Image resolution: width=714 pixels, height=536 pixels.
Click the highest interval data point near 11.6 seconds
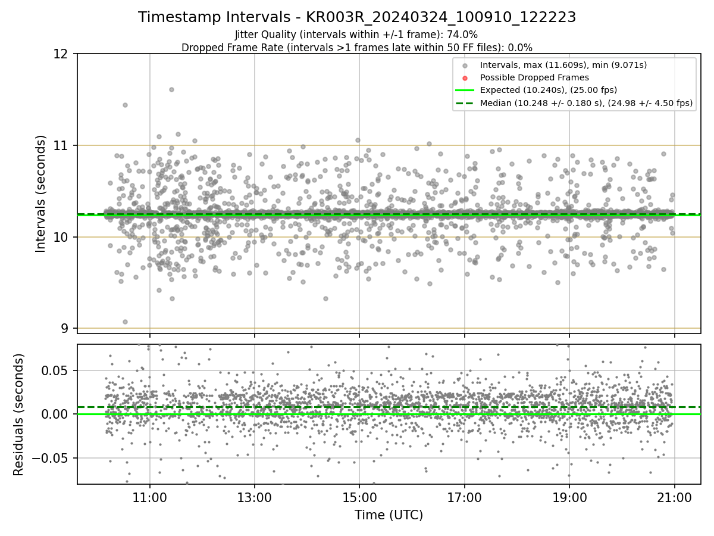point(171,89)
